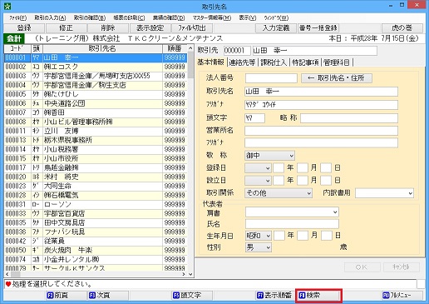The image size is (429, 304).
Task: Click the F3 次頁 function key button
Action: click(108, 296)
